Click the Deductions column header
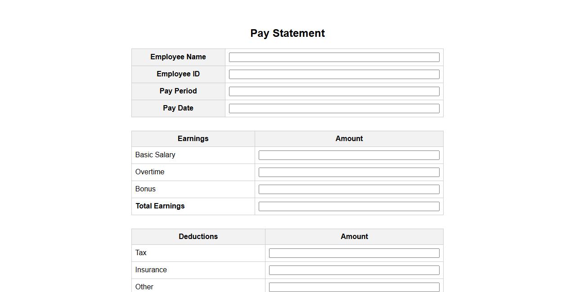 point(198,237)
